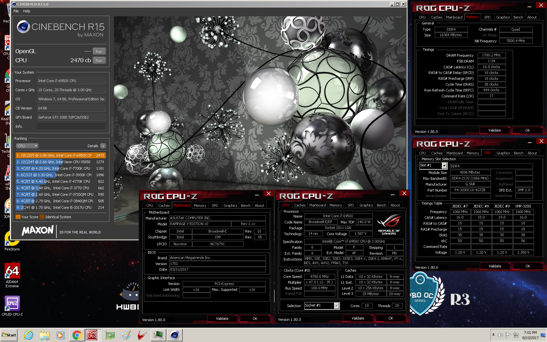Click the Processor field Intel Core i7-6950X CPU

(71, 81)
